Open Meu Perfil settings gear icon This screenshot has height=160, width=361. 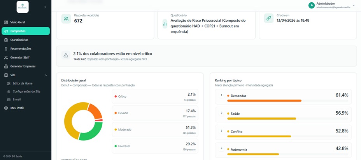click(x=6, y=108)
